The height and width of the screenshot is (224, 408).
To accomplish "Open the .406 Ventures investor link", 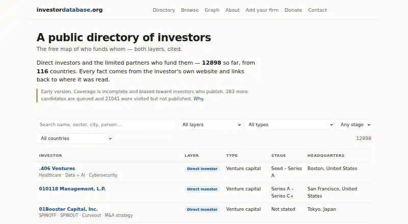I will coord(57,169).
